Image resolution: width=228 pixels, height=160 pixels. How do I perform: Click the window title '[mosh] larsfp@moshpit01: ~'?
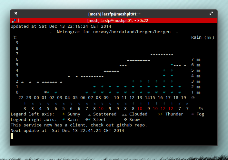(x=114, y=14)
